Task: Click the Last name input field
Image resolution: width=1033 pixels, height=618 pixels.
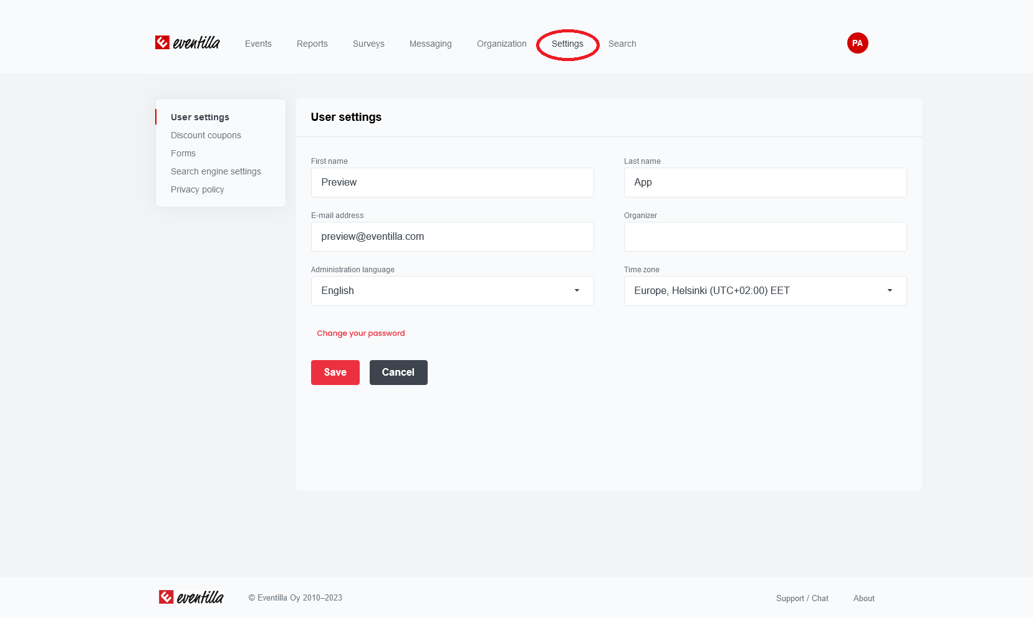Action: point(766,183)
